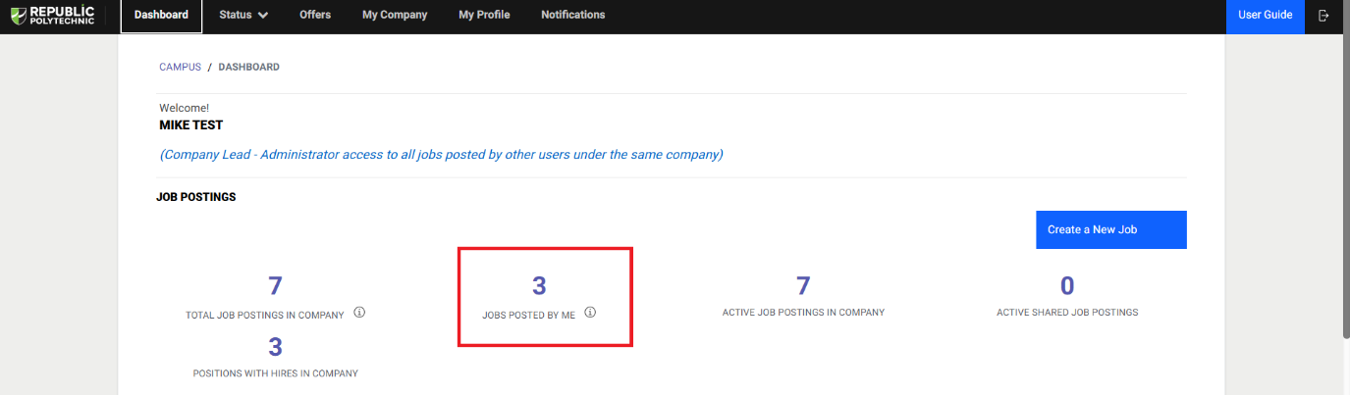Screen dimensions: 1350x395
Task: Go to My Company page
Action: pos(395,15)
